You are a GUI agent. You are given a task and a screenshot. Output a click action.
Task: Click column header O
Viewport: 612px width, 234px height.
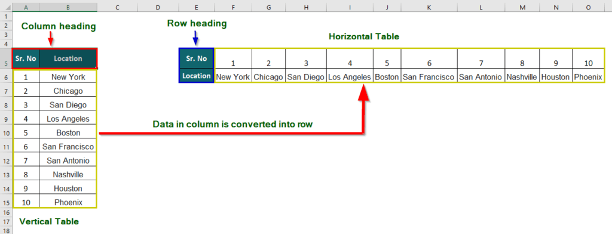click(588, 7)
